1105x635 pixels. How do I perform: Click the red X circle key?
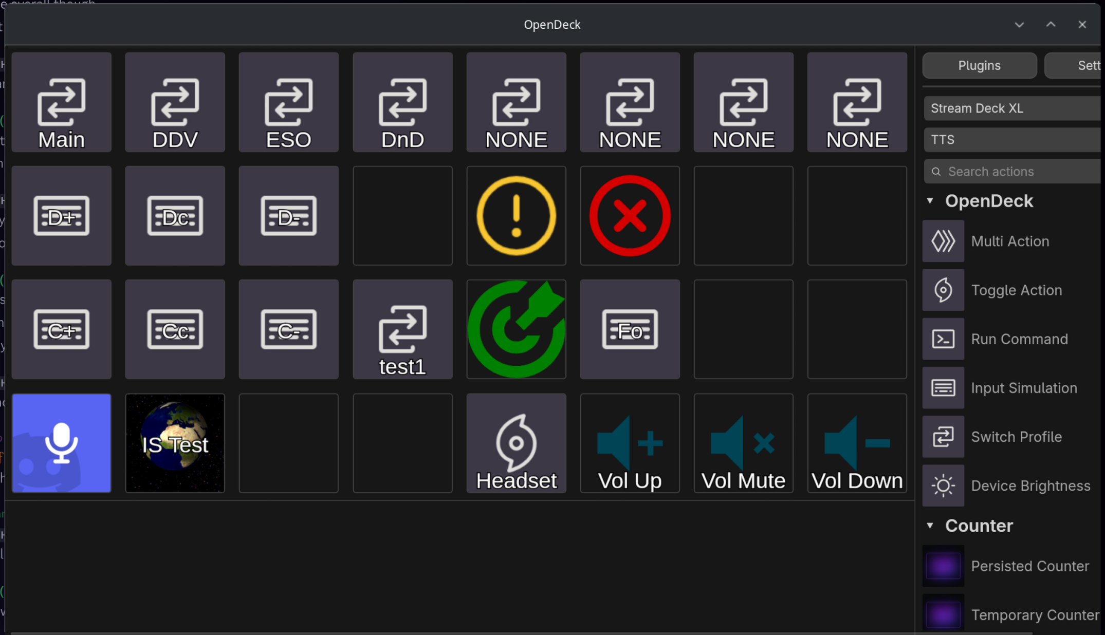(630, 216)
